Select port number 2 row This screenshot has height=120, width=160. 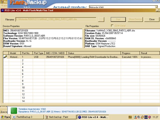point(81,60)
